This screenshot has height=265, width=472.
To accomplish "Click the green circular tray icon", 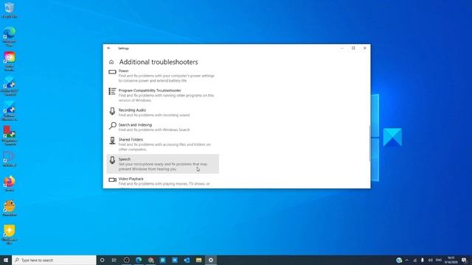I will (x=399, y=260).
